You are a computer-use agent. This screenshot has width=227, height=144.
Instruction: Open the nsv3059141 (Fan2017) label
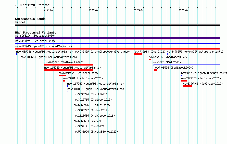coord(89,126)
